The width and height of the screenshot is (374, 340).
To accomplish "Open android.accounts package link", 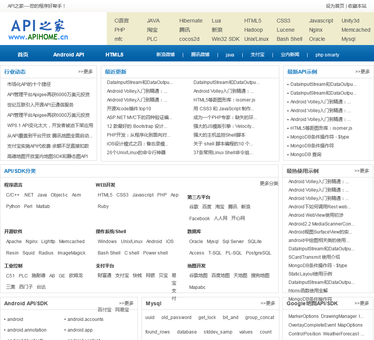I will [85, 319].
